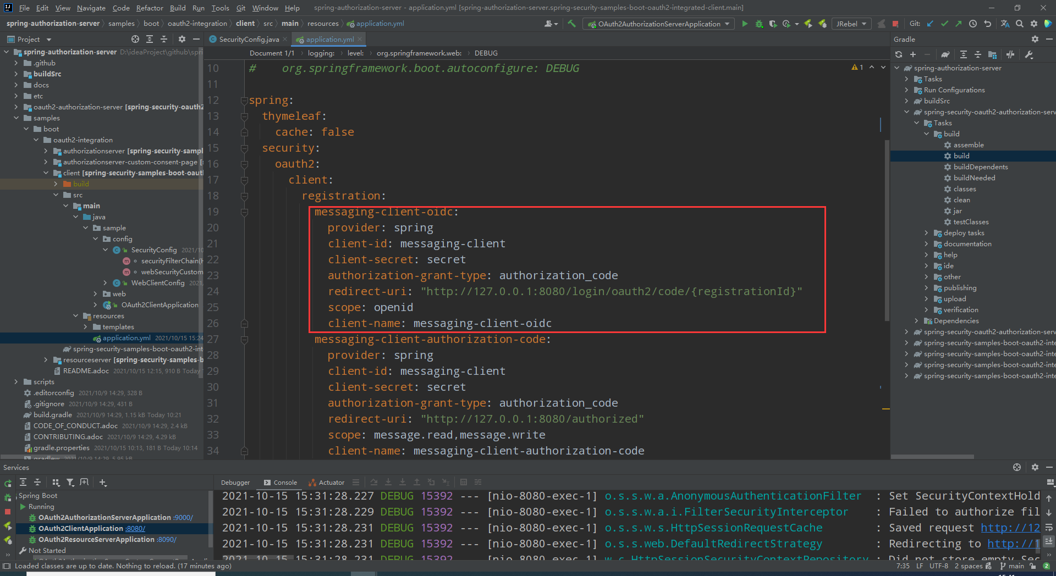1056x576 pixels.
Task: Expand the resourceserver module
Action: point(46,360)
